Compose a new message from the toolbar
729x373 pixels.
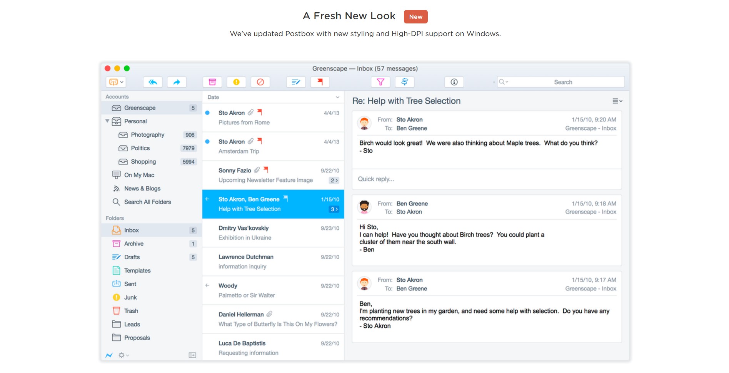click(296, 82)
